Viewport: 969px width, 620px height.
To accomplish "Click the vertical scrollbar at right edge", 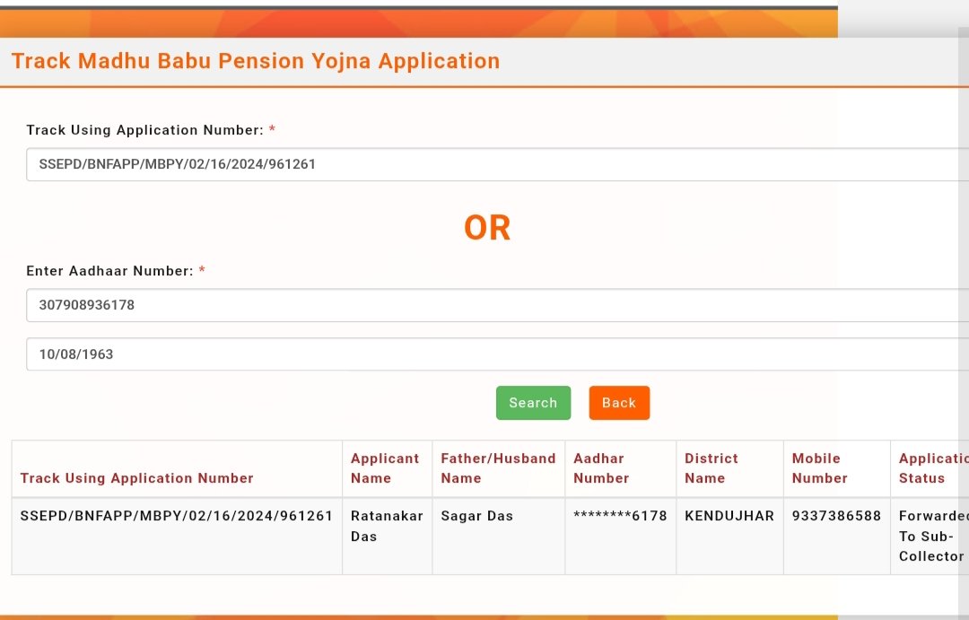I will click(964, 321).
